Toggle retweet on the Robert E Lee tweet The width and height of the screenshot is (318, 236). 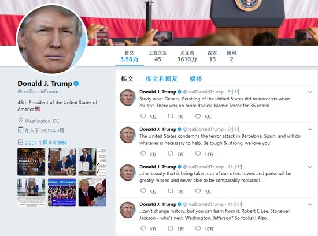click(x=171, y=228)
